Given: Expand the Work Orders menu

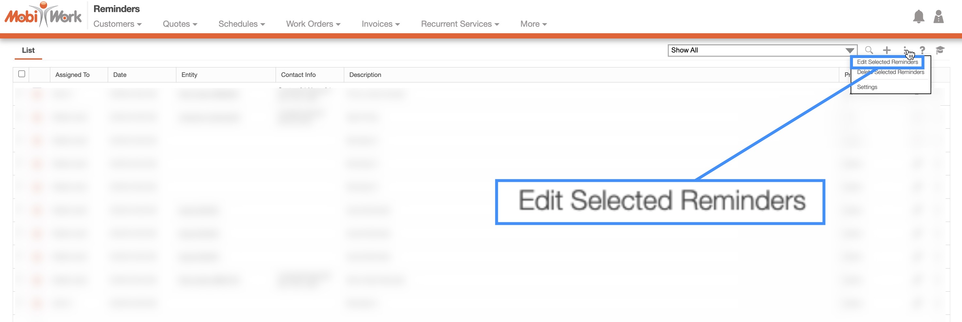Looking at the screenshot, I should pos(313,24).
